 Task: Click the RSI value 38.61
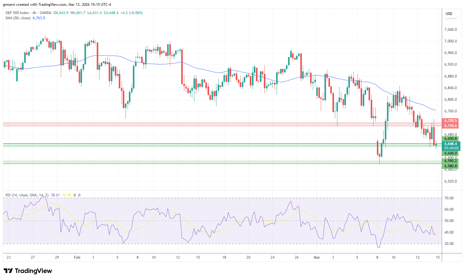coord(55,195)
